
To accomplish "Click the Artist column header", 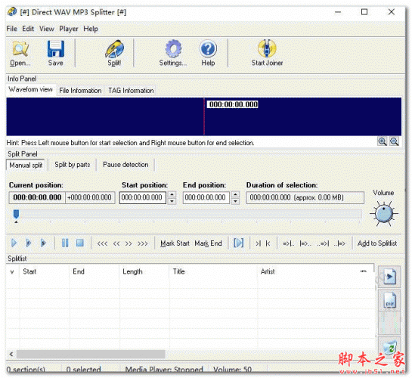I will pyautogui.click(x=308, y=271).
